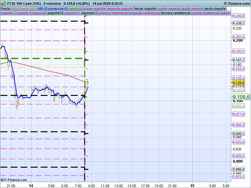This screenshot has width=251, height=188.
Task: Select the sexto soporte legend tab
Action: coord(215,8)
